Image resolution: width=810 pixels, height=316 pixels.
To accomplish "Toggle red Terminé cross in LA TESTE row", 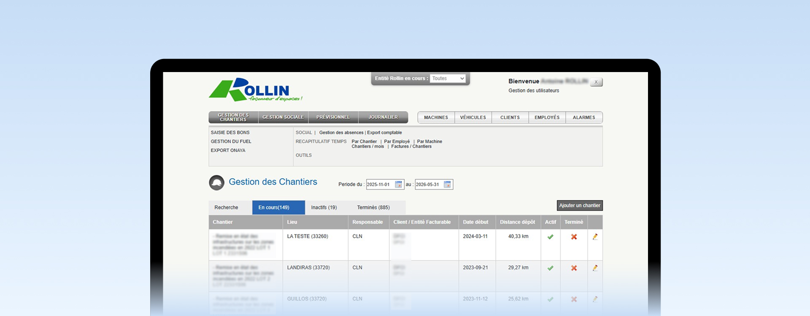I will point(574,237).
